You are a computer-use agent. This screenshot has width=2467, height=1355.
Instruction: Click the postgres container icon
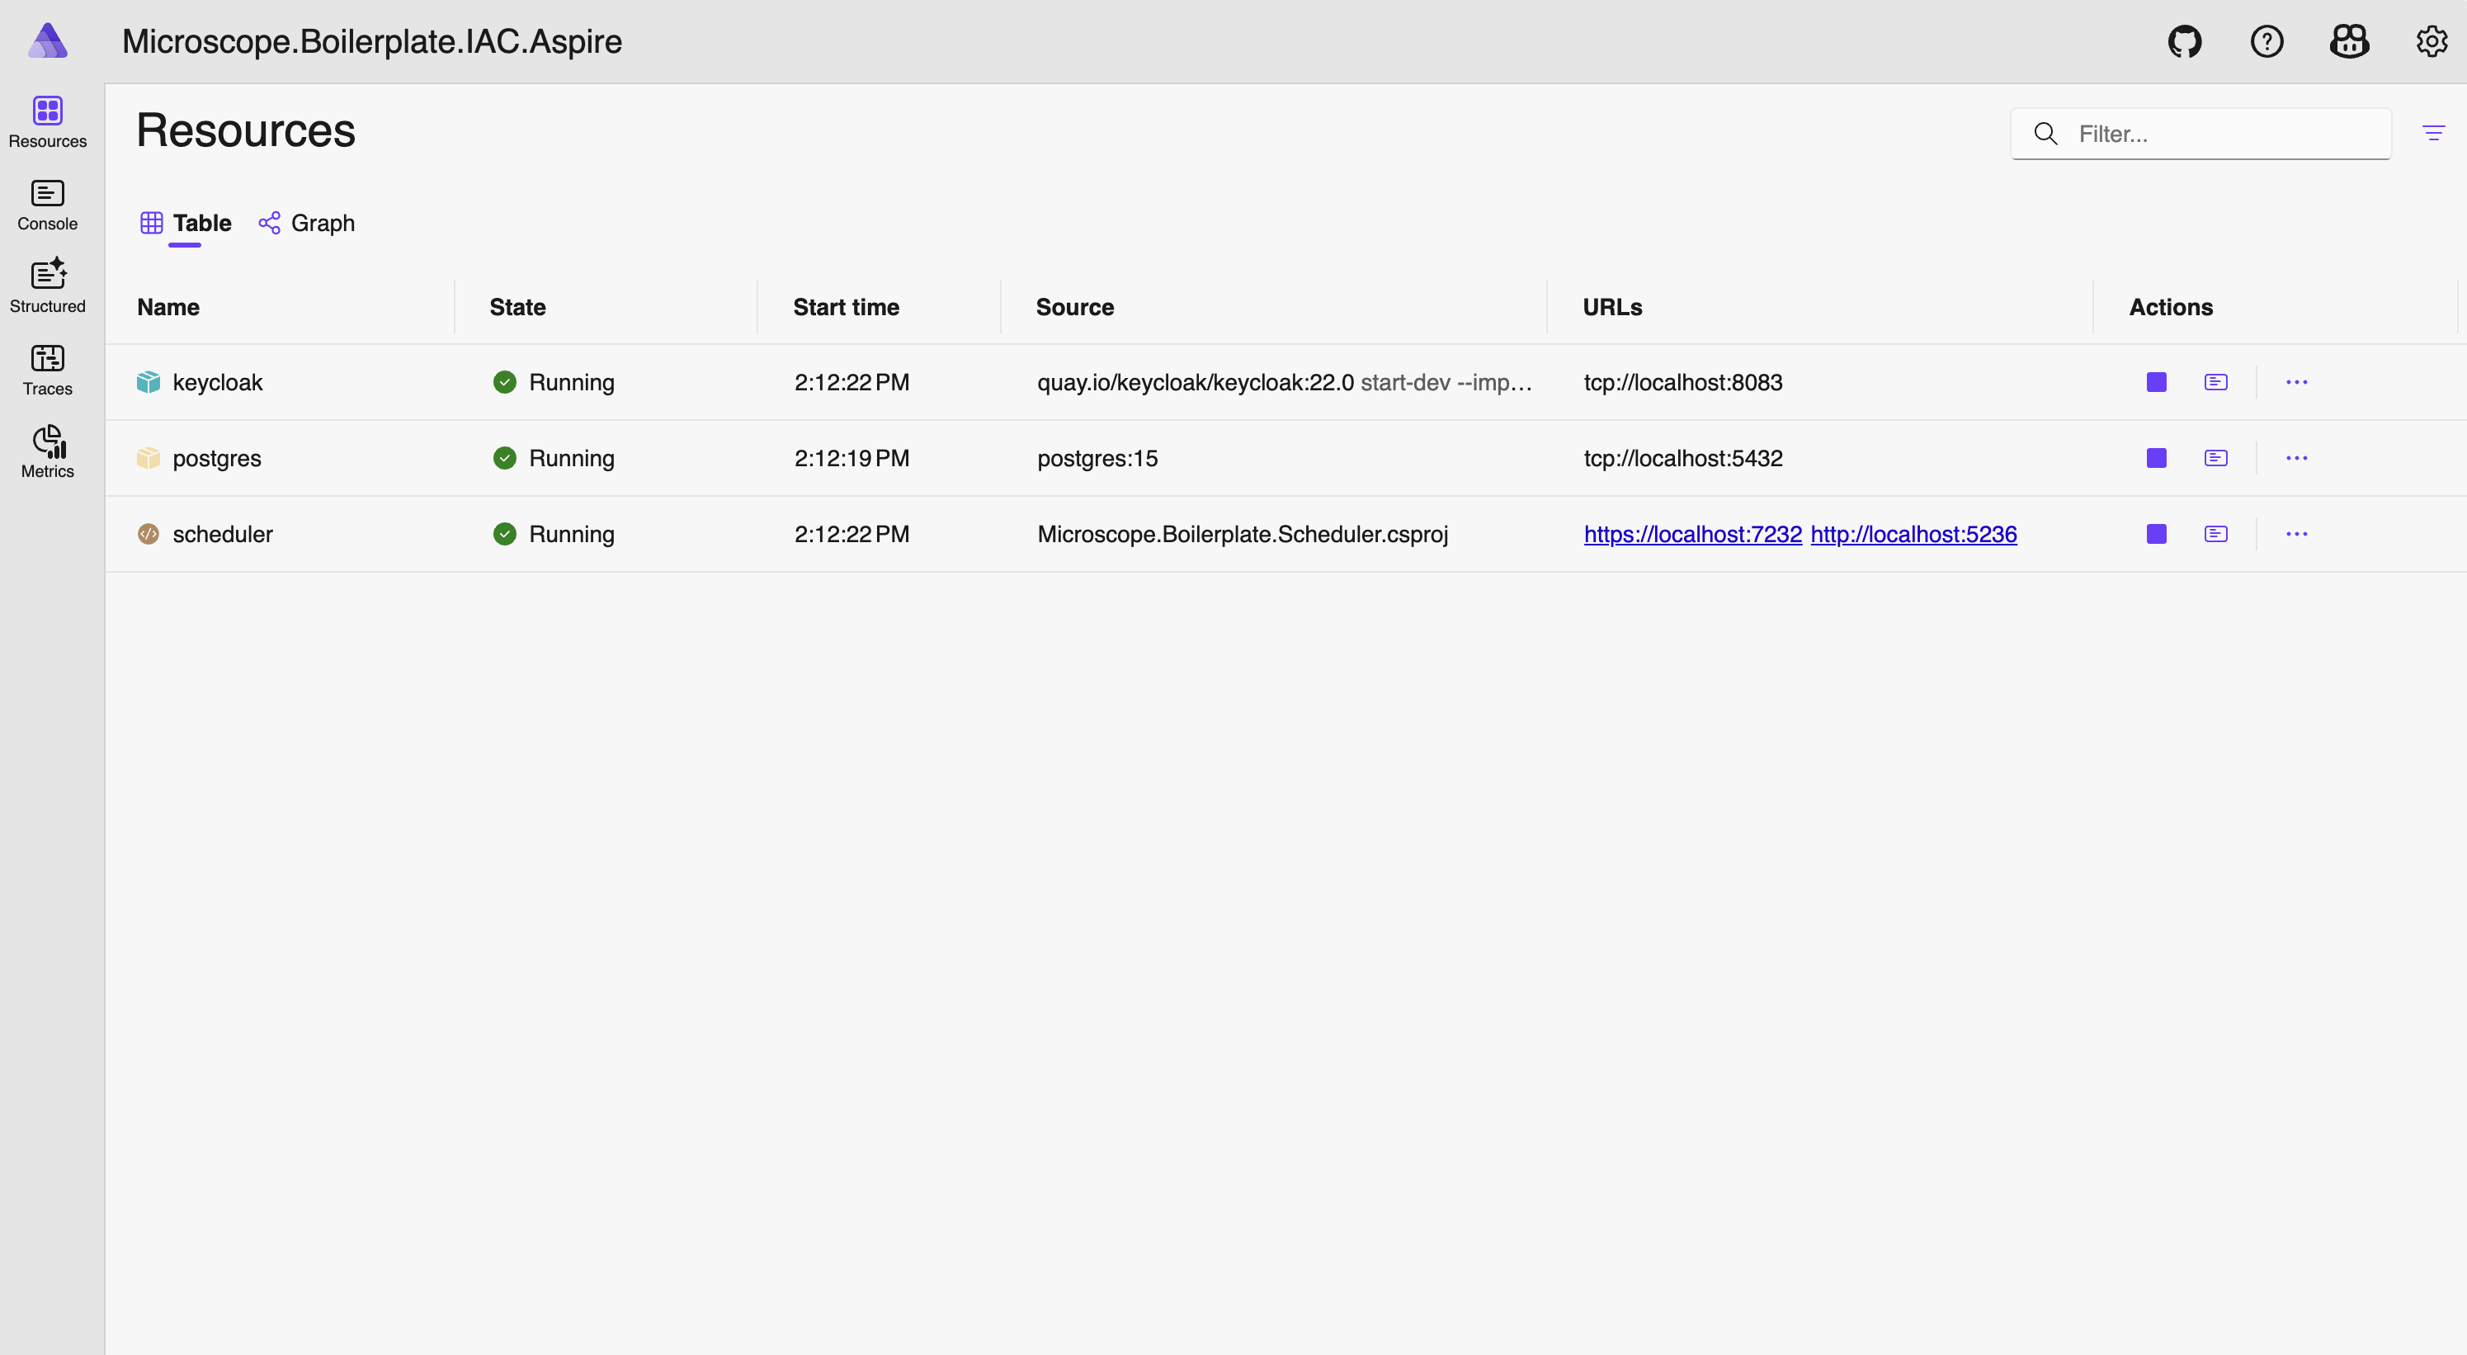click(x=149, y=458)
